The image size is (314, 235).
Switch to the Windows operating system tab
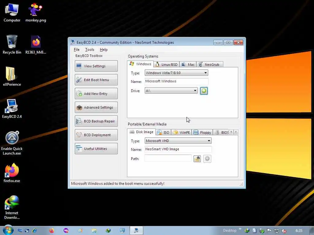pyautogui.click(x=140, y=64)
